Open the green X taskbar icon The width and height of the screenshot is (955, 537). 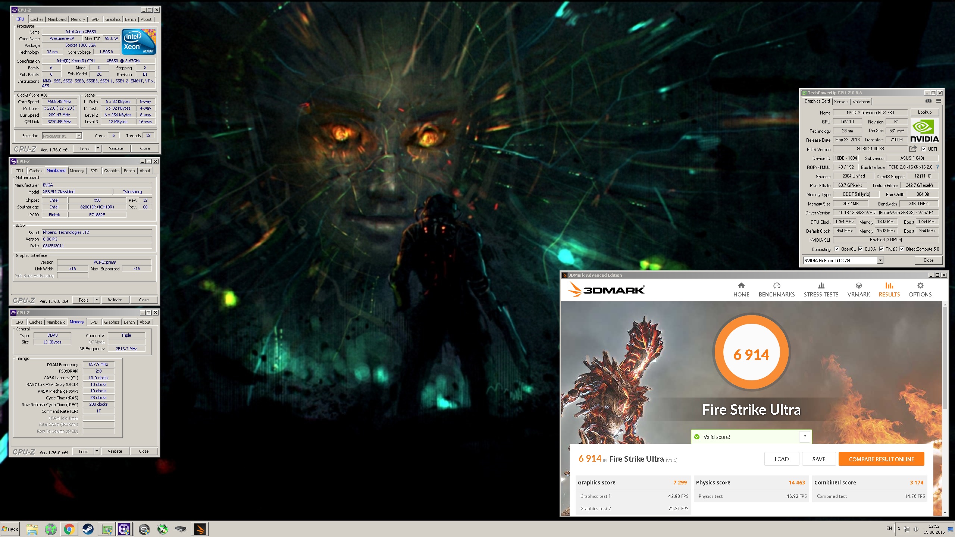(163, 529)
